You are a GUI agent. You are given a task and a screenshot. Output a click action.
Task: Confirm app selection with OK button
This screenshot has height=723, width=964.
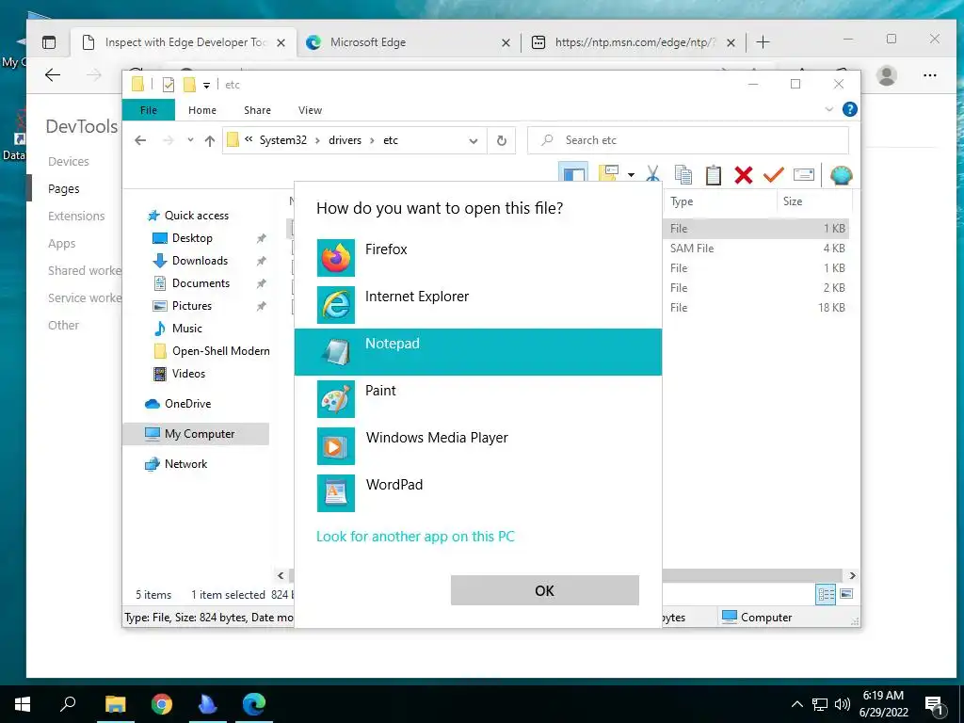[x=545, y=590]
